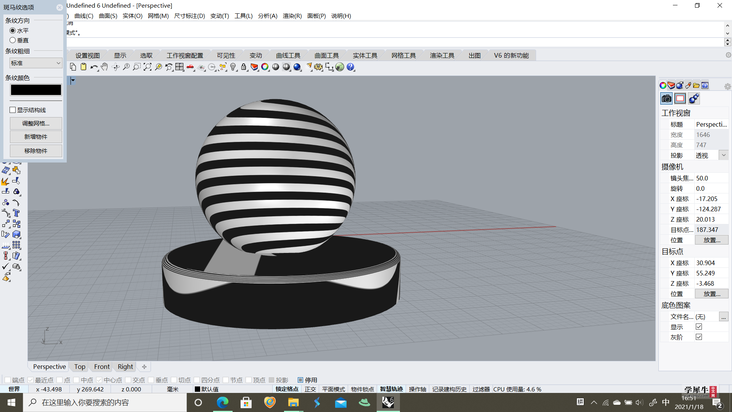Viewport: 732px width, 412px height.
Task: Toggle the 灰阶 grayscale checkbox
Action: 699,337
